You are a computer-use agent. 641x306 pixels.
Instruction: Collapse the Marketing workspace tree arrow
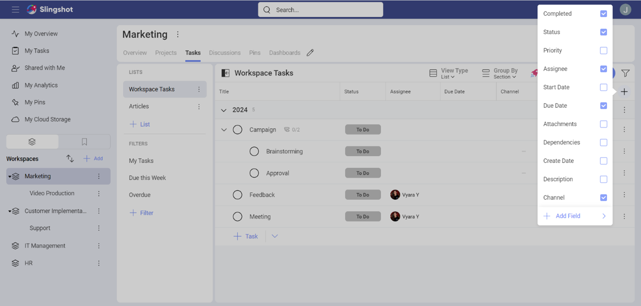pos(10,177)
